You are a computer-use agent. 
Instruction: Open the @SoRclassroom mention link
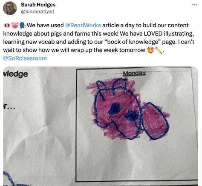[x=25, y=58]
